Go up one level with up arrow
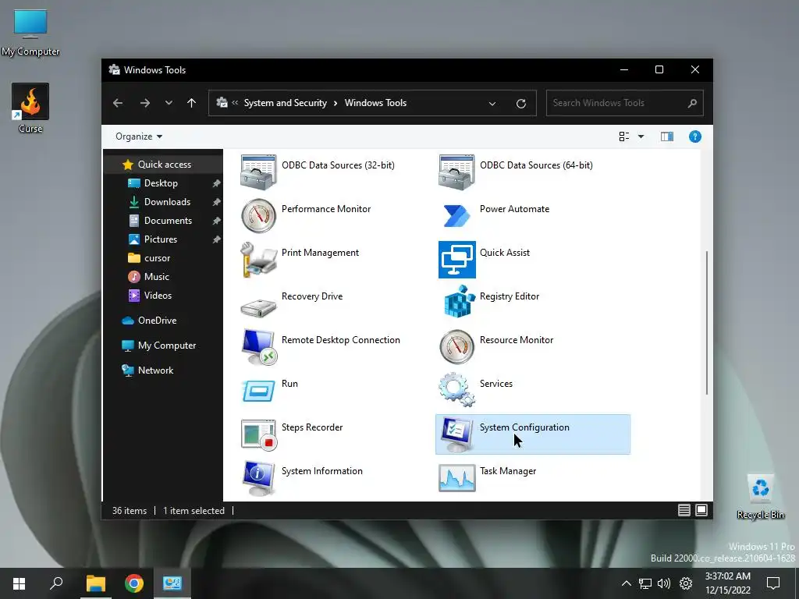Viewport: 799px width, 599px height. point(192,103)
